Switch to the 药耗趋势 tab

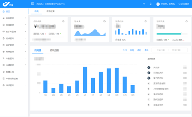pyautogui.click(x=55, y=50)
